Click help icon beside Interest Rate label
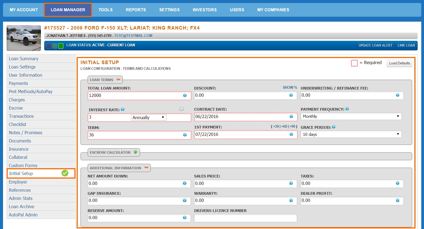Viewport: 424px width, 229px height. coord(123,109)
